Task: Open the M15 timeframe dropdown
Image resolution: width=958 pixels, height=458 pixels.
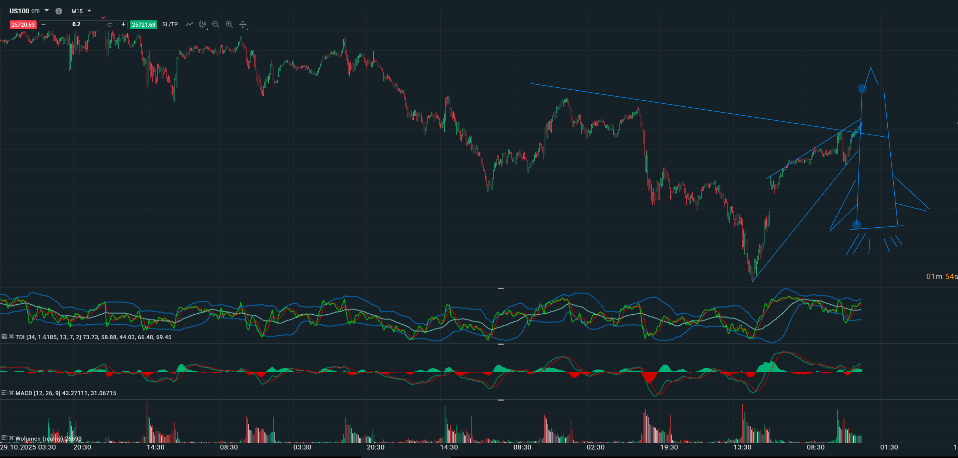Action: [x=89, y=11]
